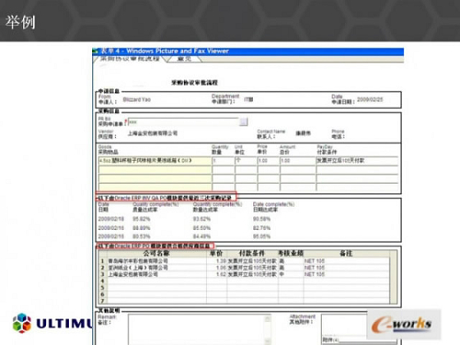Click inside the Remark text area

(x=196, y=329)
